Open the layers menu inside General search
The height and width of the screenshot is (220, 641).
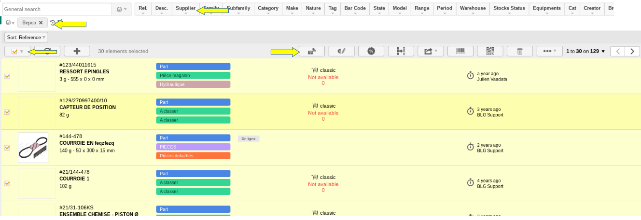coord(122,9)
